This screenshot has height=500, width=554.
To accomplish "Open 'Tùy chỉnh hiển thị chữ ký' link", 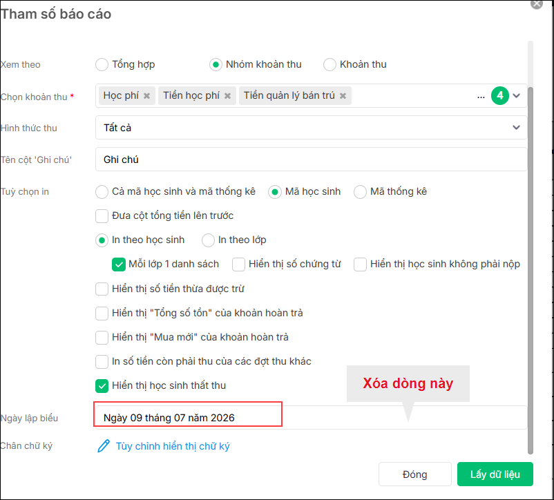I will click(173, 446).
